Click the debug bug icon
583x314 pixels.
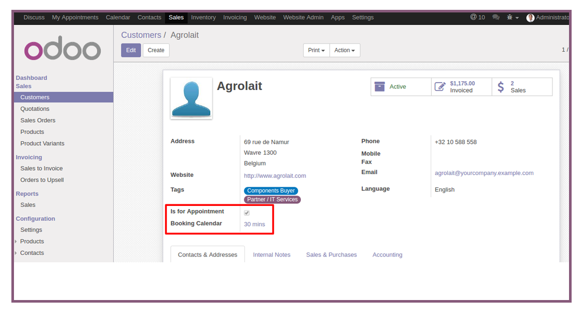click(x=510, y=17)
